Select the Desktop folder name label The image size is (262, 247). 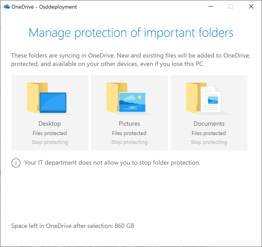(50, 124)
